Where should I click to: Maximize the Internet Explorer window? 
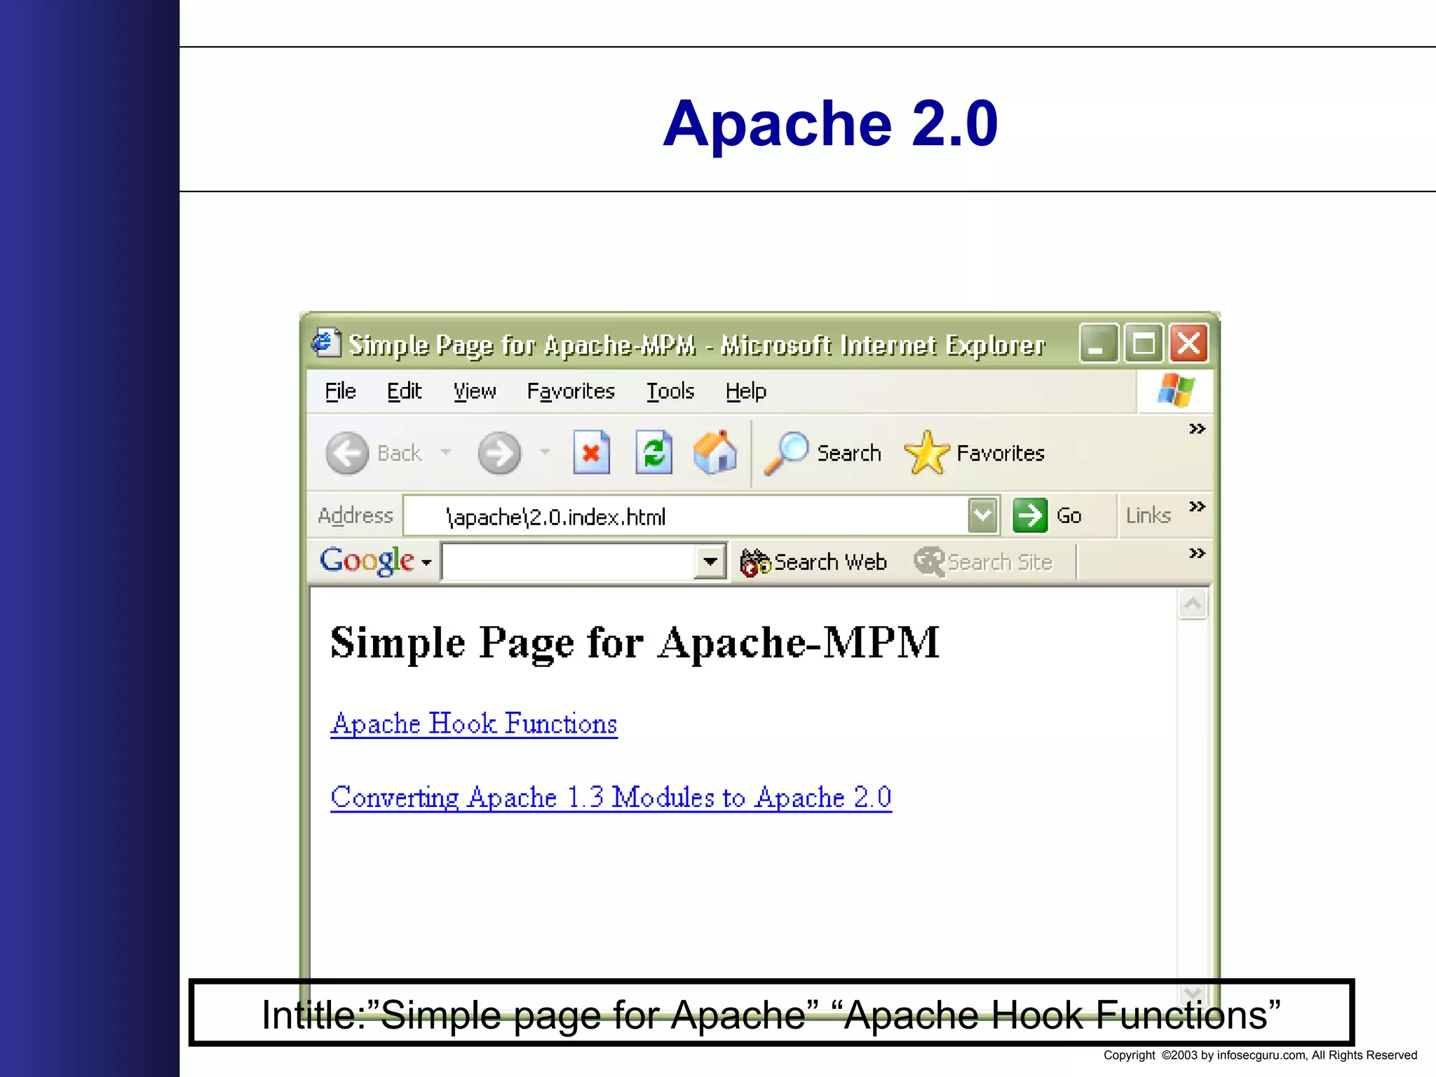pyautogui.click(x=1144, y=343)
